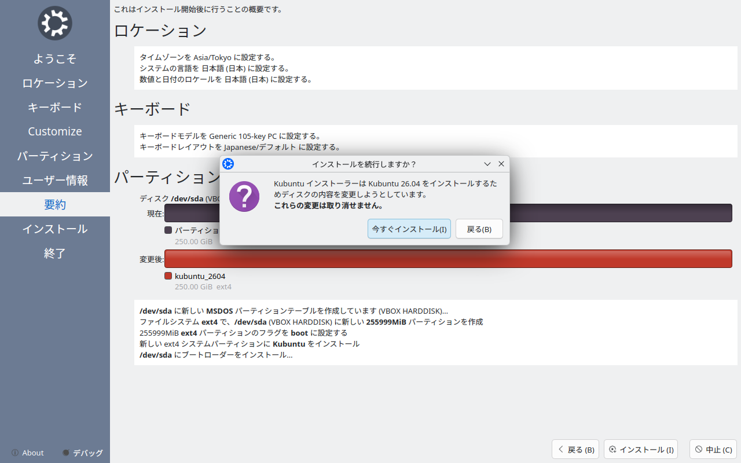The width and height of the screenshot is (741, 463).
Task: Click the 変更後: label
Action: pos(152,259)
